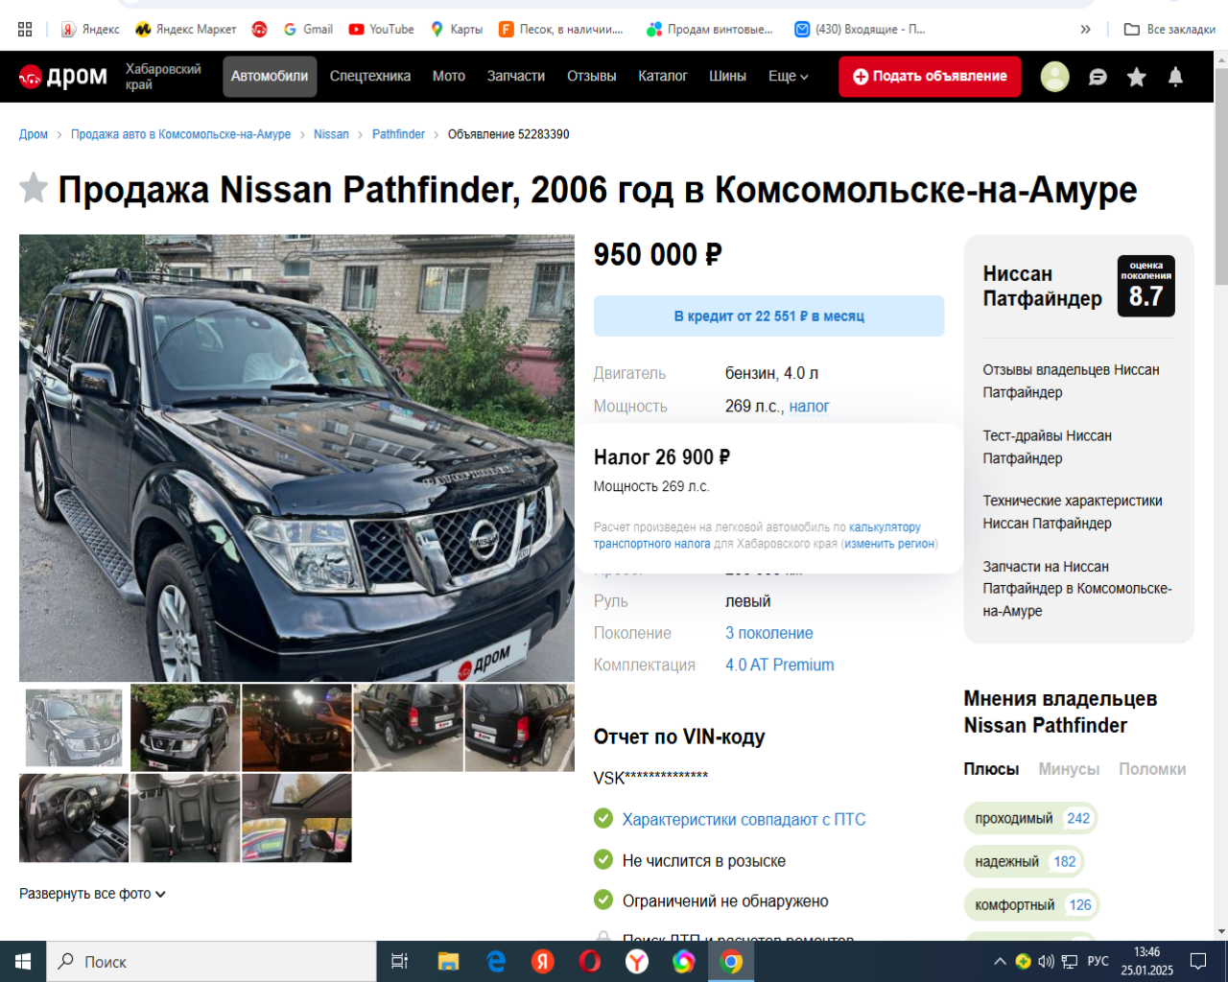Open notifications bell icon
This screenshot has width=1228, height=982.
(x=1175, y=77)
